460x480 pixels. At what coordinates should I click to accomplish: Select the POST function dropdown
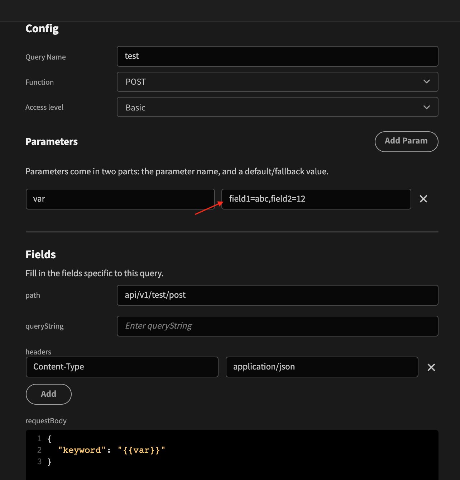coord(278,82)
